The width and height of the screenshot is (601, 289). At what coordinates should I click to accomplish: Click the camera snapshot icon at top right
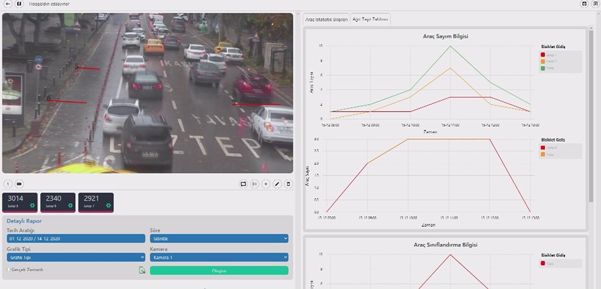click(585, 4)
